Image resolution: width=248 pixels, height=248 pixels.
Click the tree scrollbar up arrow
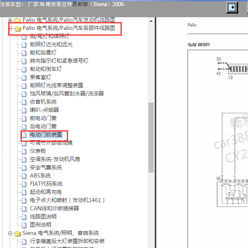tap(151, 21)
